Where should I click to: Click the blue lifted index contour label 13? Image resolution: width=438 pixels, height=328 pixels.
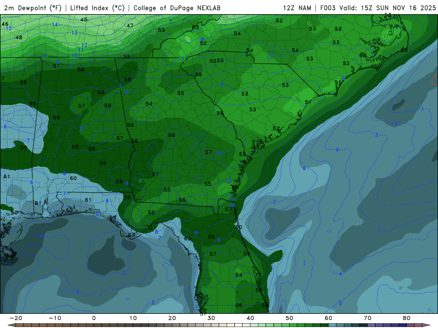pyautogui.click(x=74, y=33)
